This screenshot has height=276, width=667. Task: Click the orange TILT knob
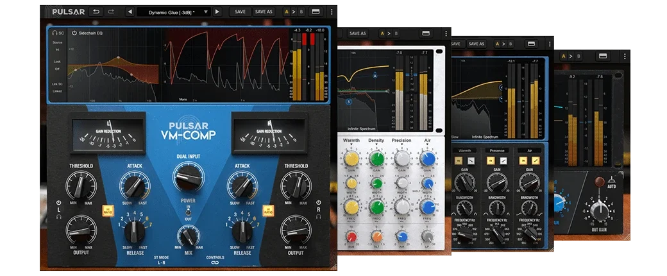(376, 236)
